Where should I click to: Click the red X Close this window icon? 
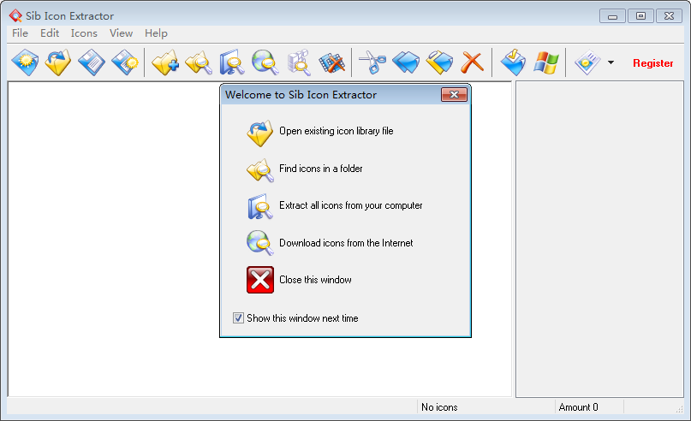(260, 280)
